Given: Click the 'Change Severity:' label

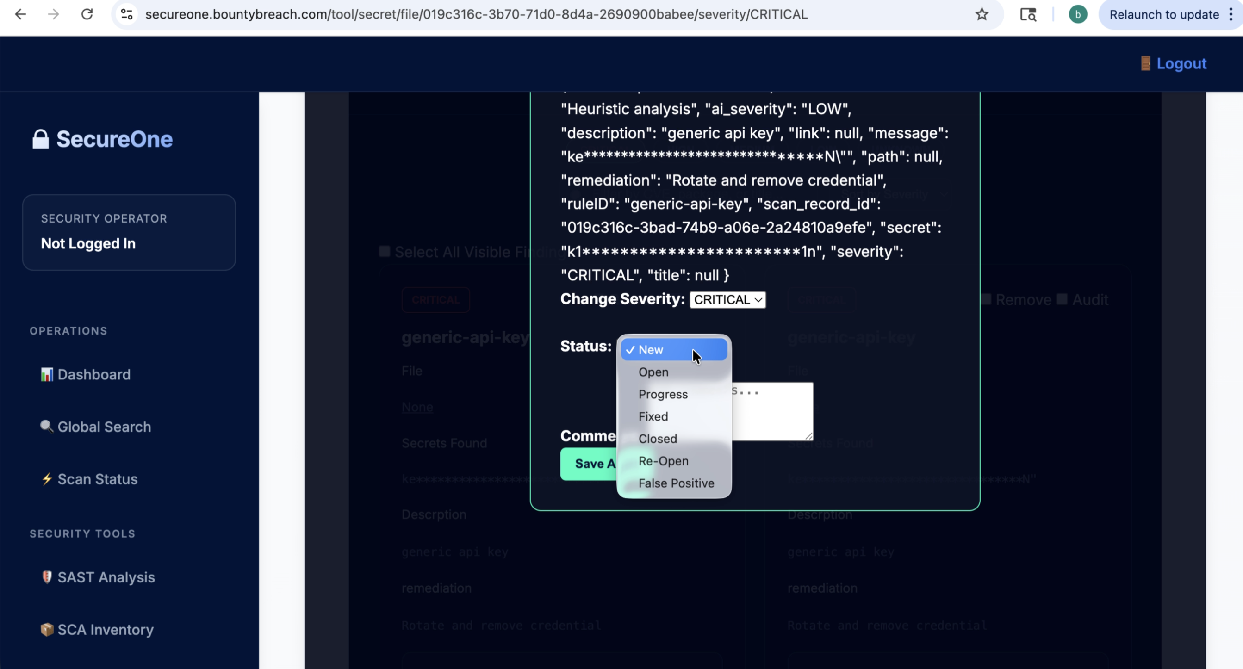Looking at the screenshot, I should click(622, 299).
